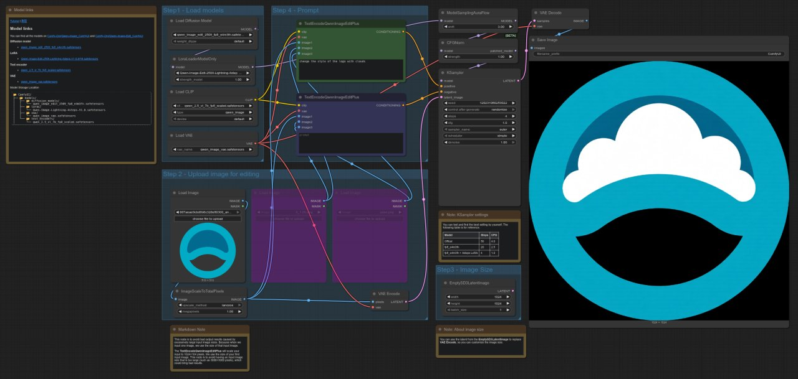Open the Tutorial link in the Model links note

14,21
